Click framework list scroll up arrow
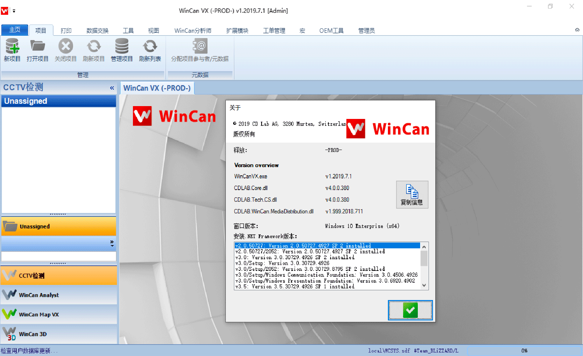The height and width of the screenshot is (356, 583). [x=424, y=247]
